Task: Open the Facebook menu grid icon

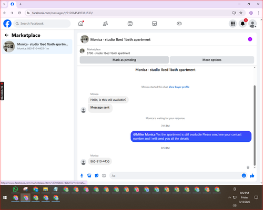Action: coord(232,24)
